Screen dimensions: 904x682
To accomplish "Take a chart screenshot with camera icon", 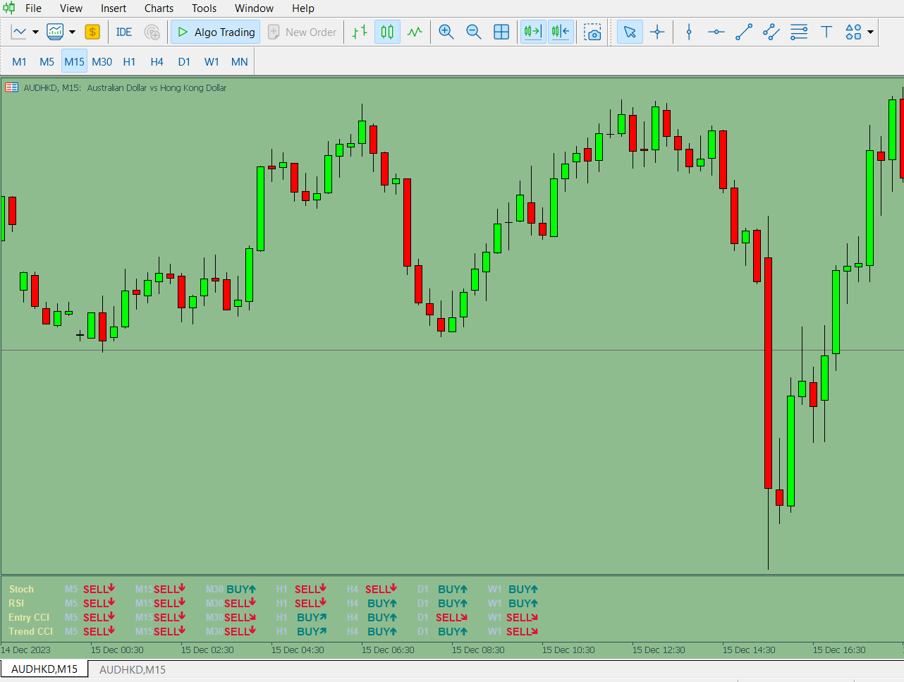I will [592, 32].
